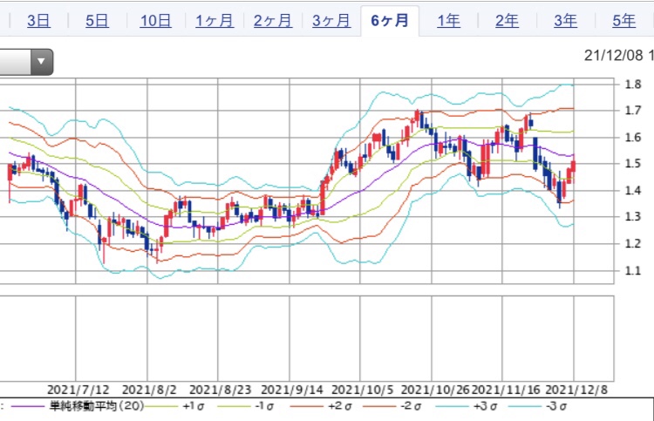The height and width of the screenshot is (421, 654).
Task: Click the empty lower indicator chart panel
Action: 307,338
